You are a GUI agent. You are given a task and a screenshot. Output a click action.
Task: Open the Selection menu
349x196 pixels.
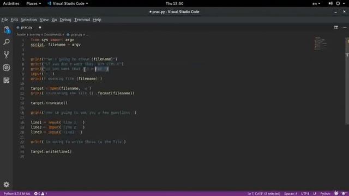(x=29, y=20)
